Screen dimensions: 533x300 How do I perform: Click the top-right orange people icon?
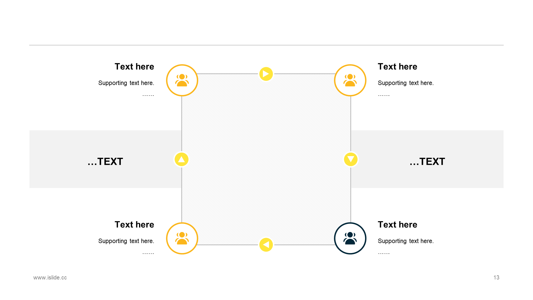(350, 80)
